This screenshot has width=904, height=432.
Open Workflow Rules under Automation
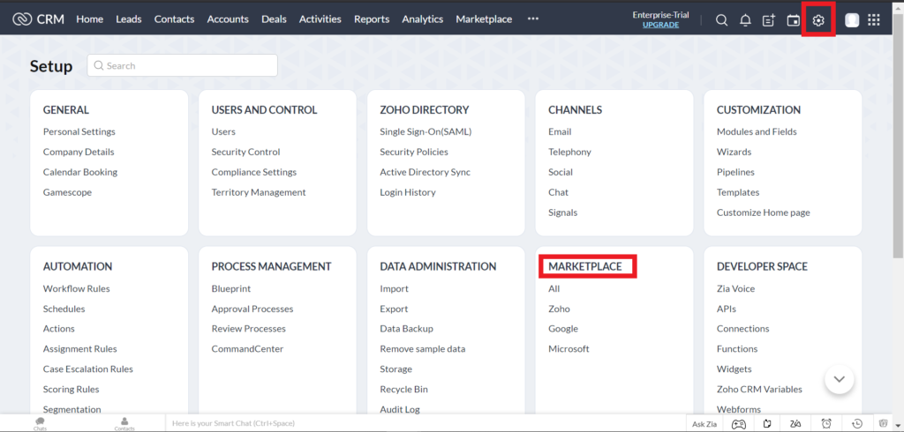tap(76, 288)
